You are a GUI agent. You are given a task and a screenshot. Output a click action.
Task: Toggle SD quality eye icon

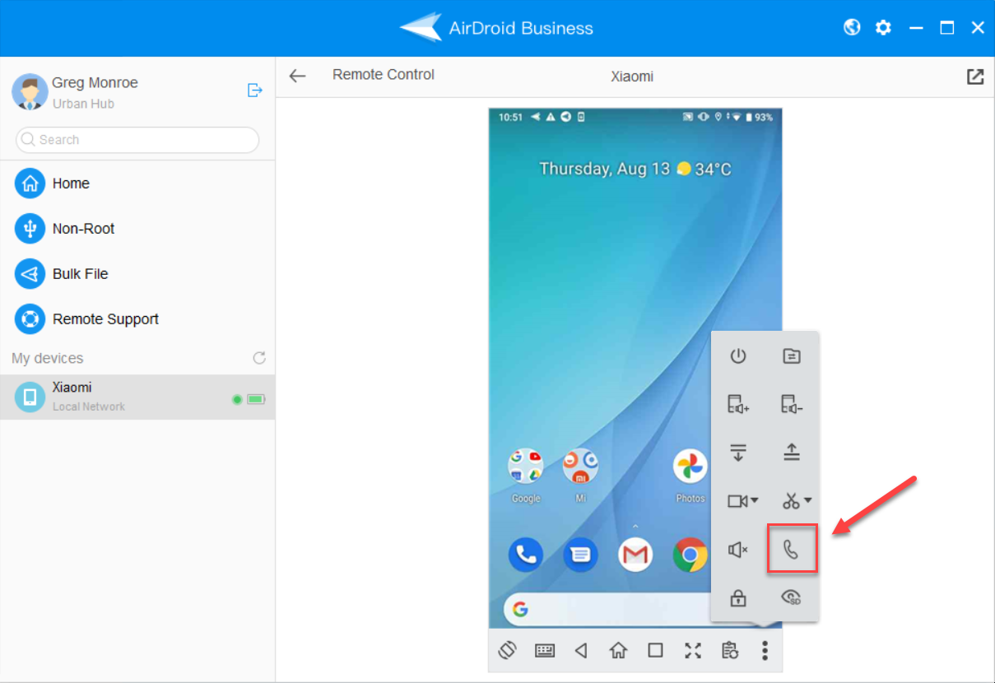(x=791, y=597)
